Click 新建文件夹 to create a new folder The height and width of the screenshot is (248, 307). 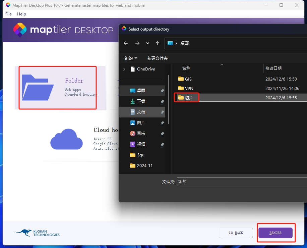(x=158, y=58)
